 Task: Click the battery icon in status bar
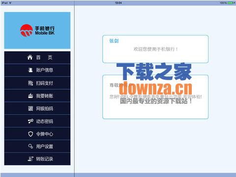[232, 3]
